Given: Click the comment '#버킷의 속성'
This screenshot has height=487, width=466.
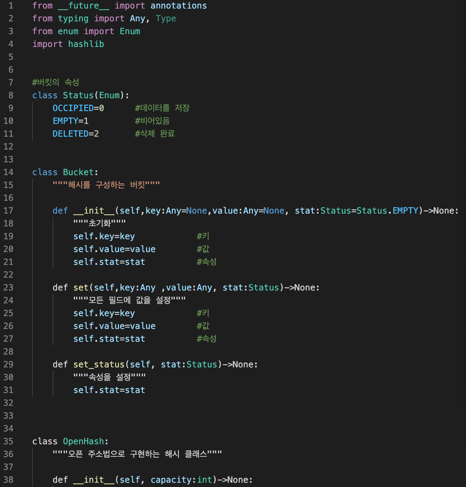Looking at the screenshot, I should coord(56,83).
